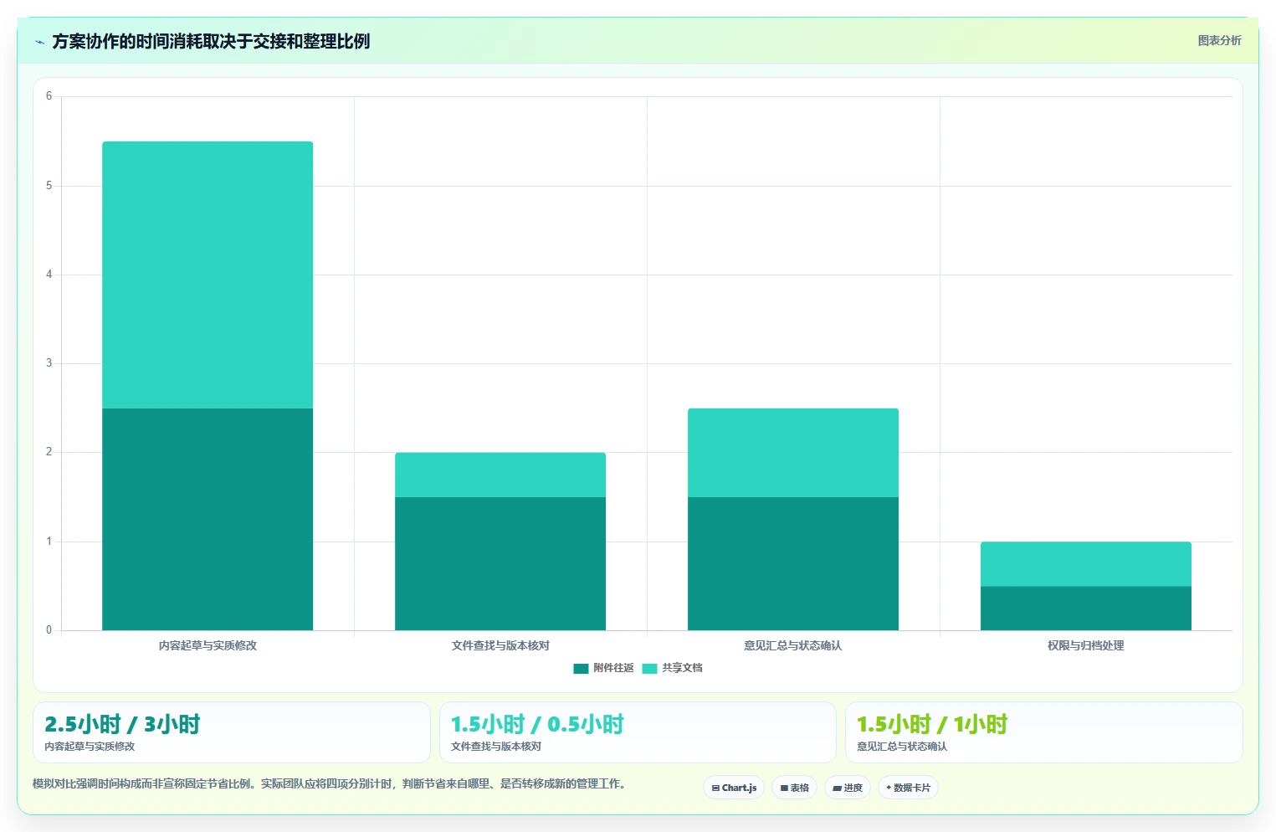Click the dark bar segment for 文件查找与版本核对
This screenshot has width=1276, height=832.
click(x=500, y=563)
